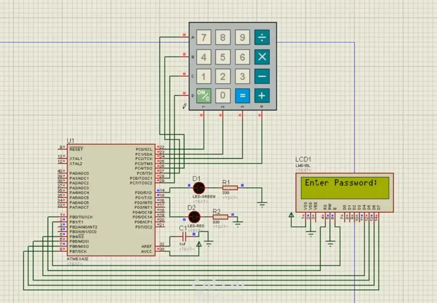Click the keypad 0 key

[222, 96]
